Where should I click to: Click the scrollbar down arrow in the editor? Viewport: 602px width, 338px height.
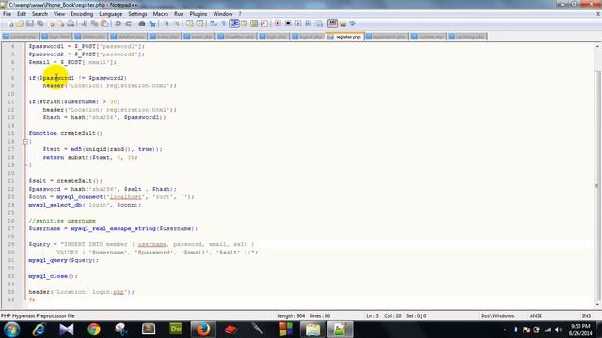597,305
